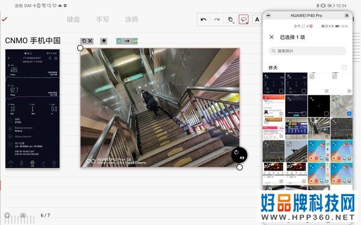This screenshot has width=361, height=225.
Task: Click the expand arrows on the black gallery thumbnail
Action: click(x=312, y=99)
